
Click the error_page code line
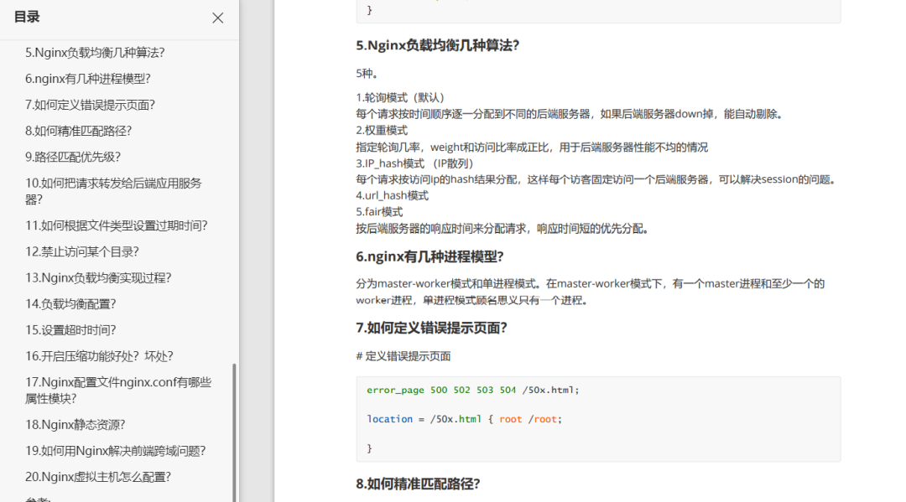[x=472, y=390]
